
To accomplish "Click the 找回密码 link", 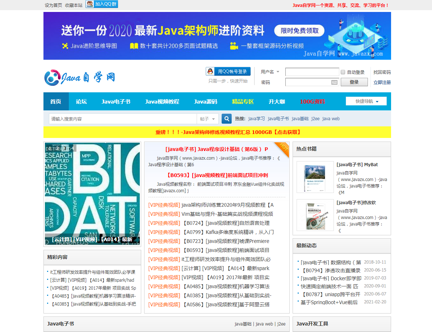I will pyautogui.click(x=382, y=72).
